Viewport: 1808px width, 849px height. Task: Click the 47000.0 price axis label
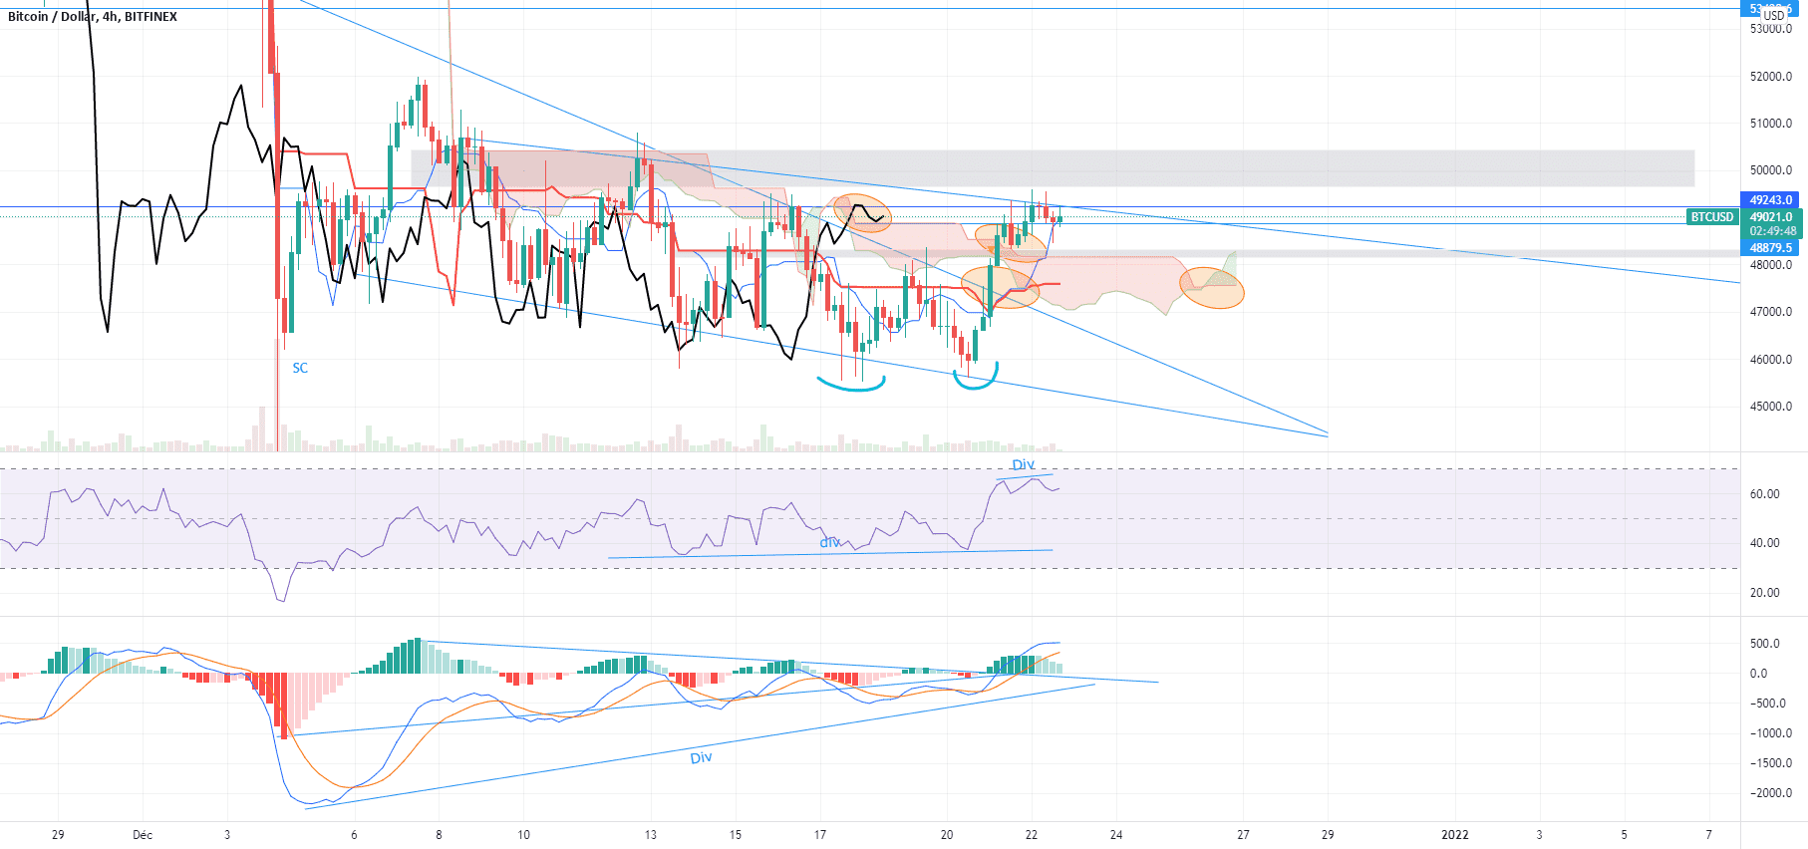point(1771,312)
